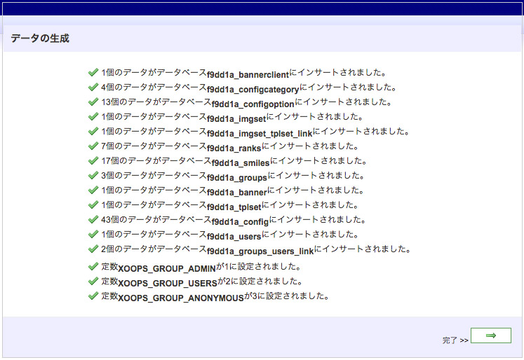Click checkmark icon for f9dd1a_ranks entry

pos(93,146)
